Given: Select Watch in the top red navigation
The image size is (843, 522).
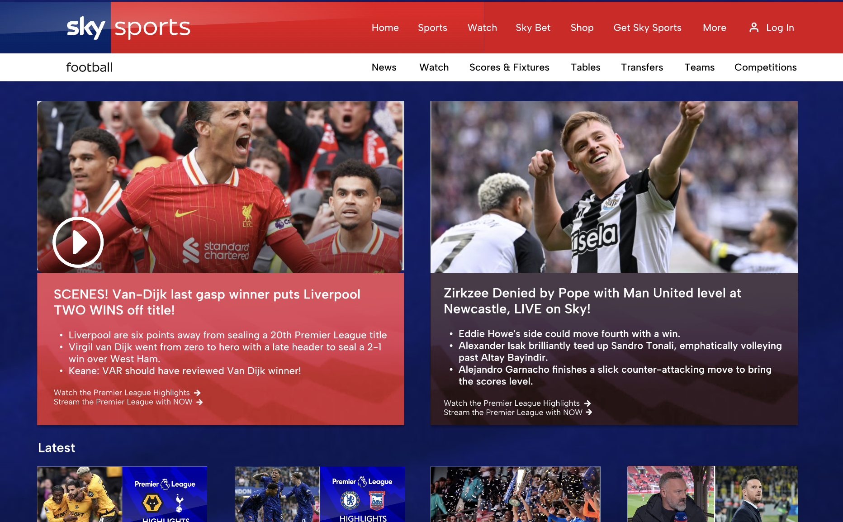Looking at the screenshot, I should tap(482, 28).
